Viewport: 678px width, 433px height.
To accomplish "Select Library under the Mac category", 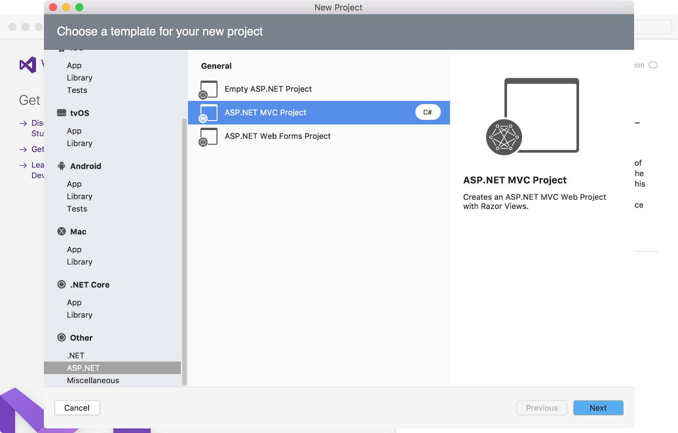I will (x=80, y=262).
